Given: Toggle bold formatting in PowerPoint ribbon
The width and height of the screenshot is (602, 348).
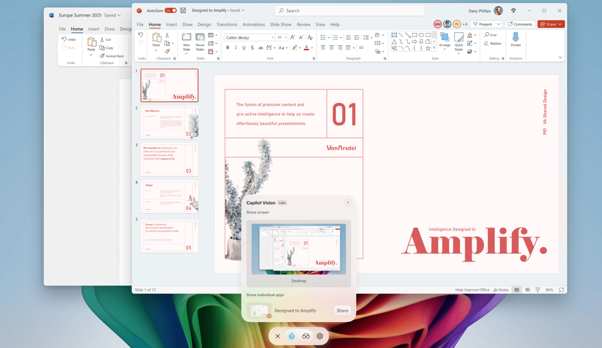Looking at the screenshot, I should 228,48.
